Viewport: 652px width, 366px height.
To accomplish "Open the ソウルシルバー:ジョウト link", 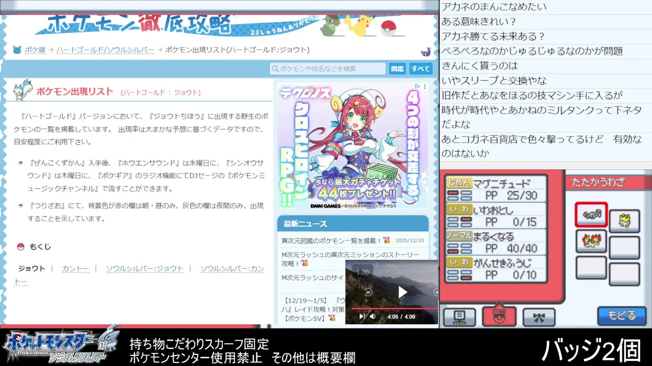I will point(145,268).
